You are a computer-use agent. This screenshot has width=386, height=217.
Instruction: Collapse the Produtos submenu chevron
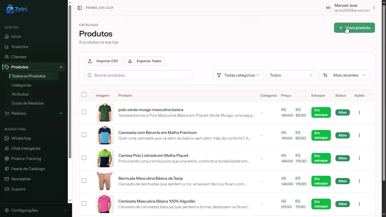coord(61,67)
